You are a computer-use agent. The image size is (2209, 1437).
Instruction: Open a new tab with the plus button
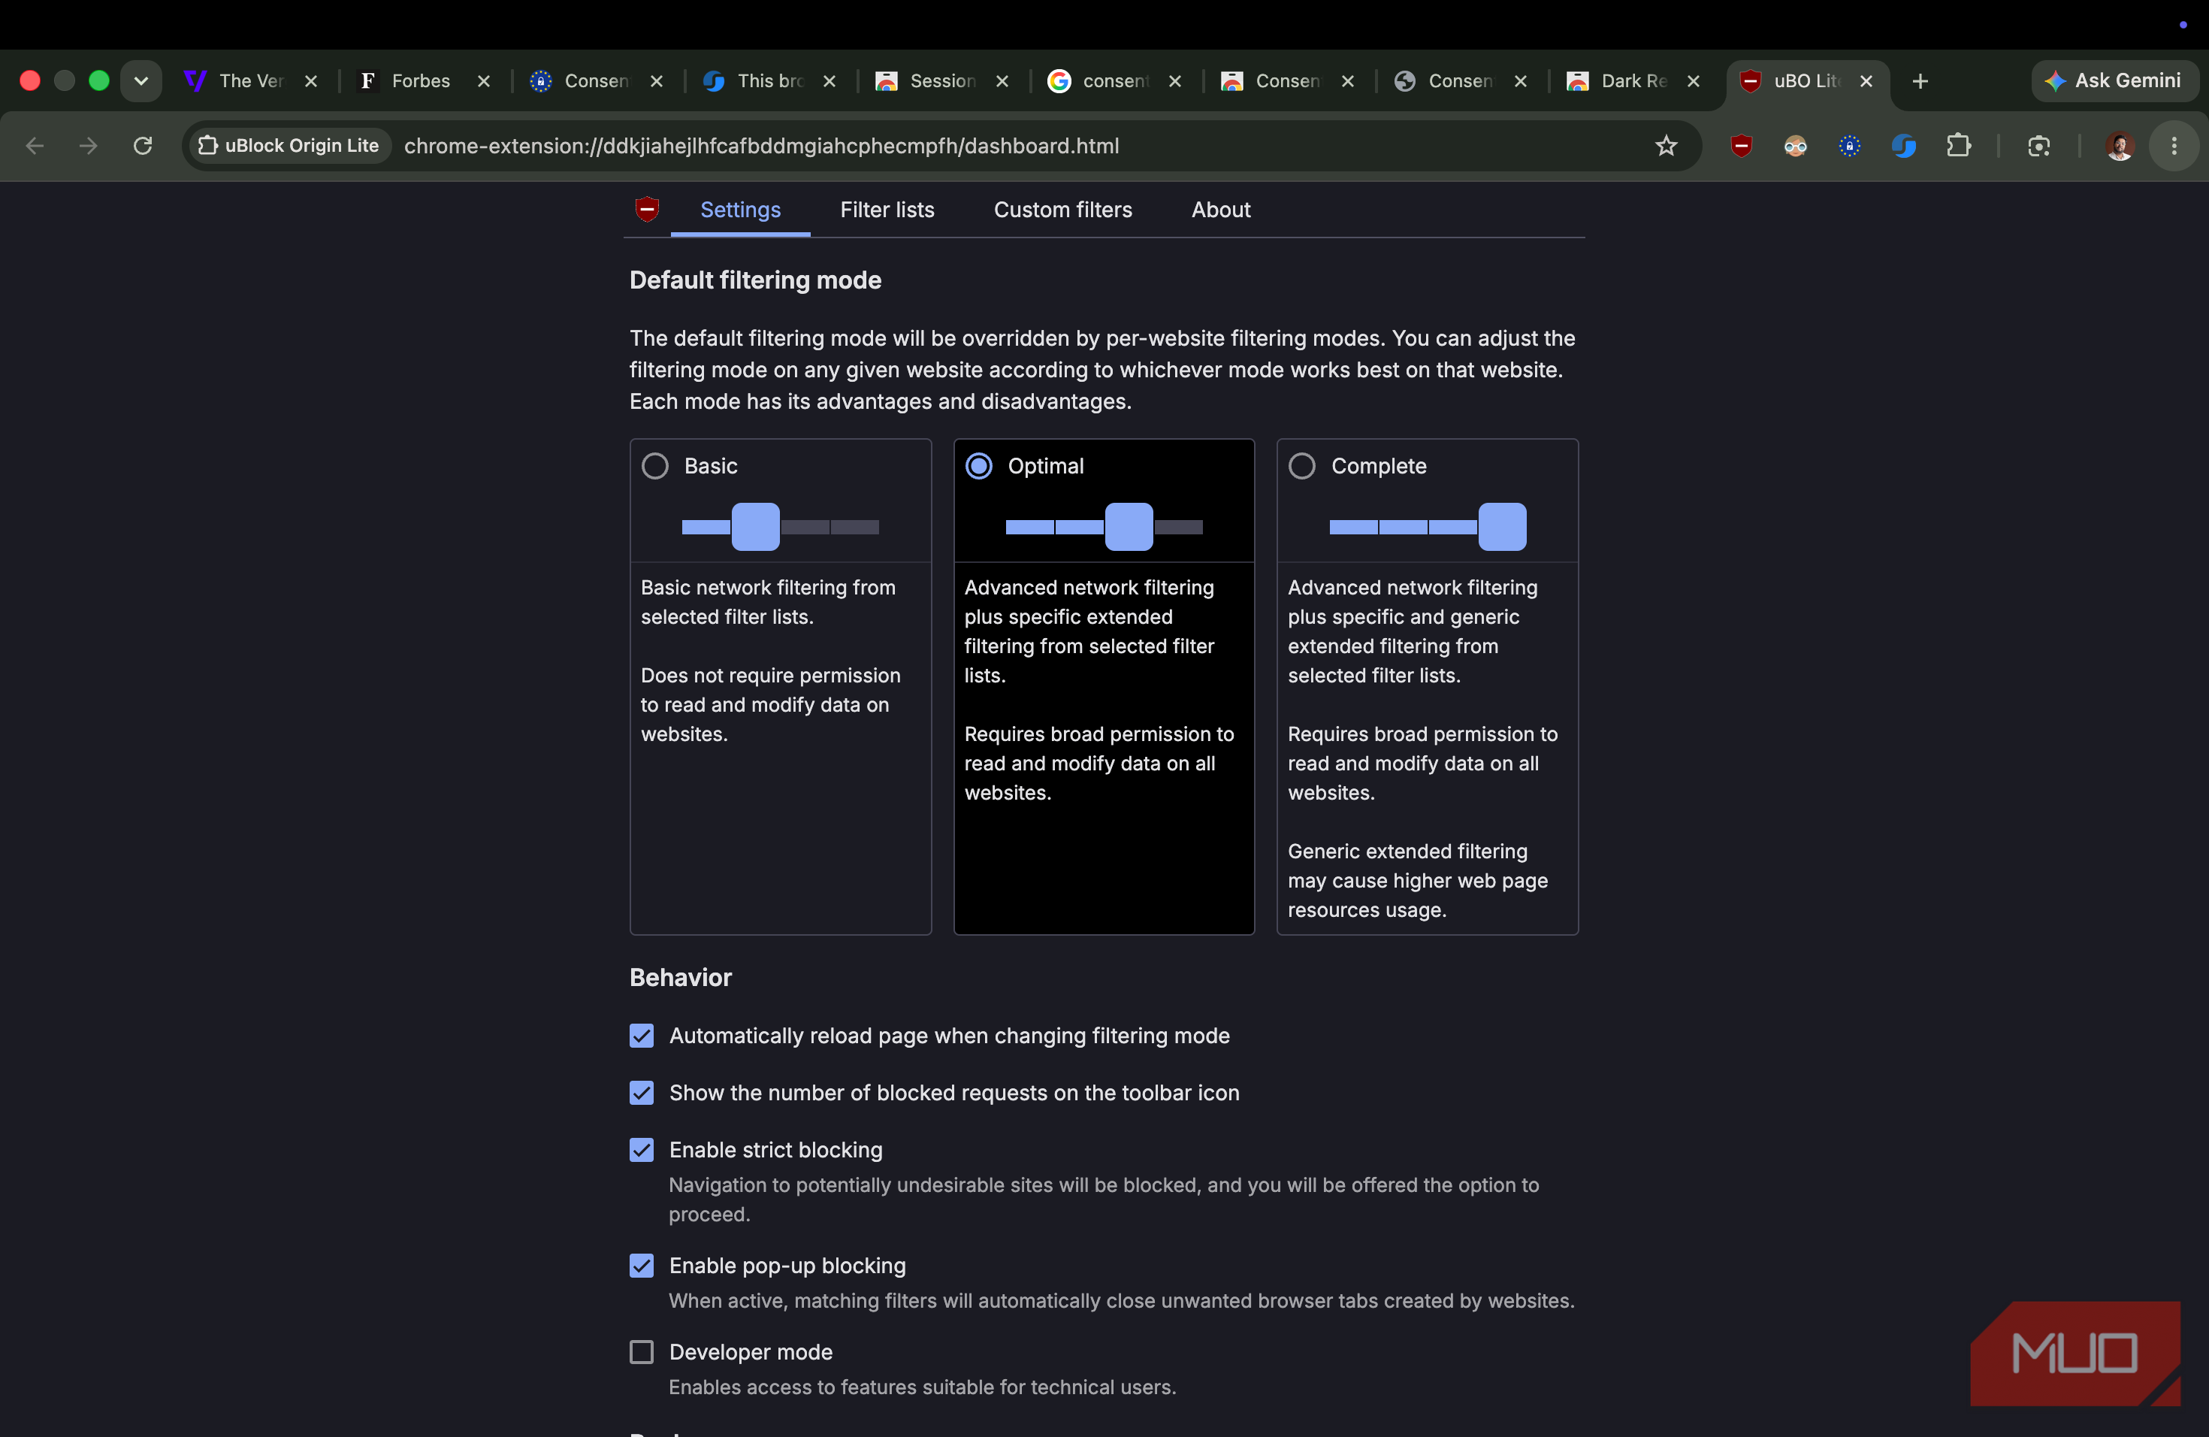[x=1920, y=80]
